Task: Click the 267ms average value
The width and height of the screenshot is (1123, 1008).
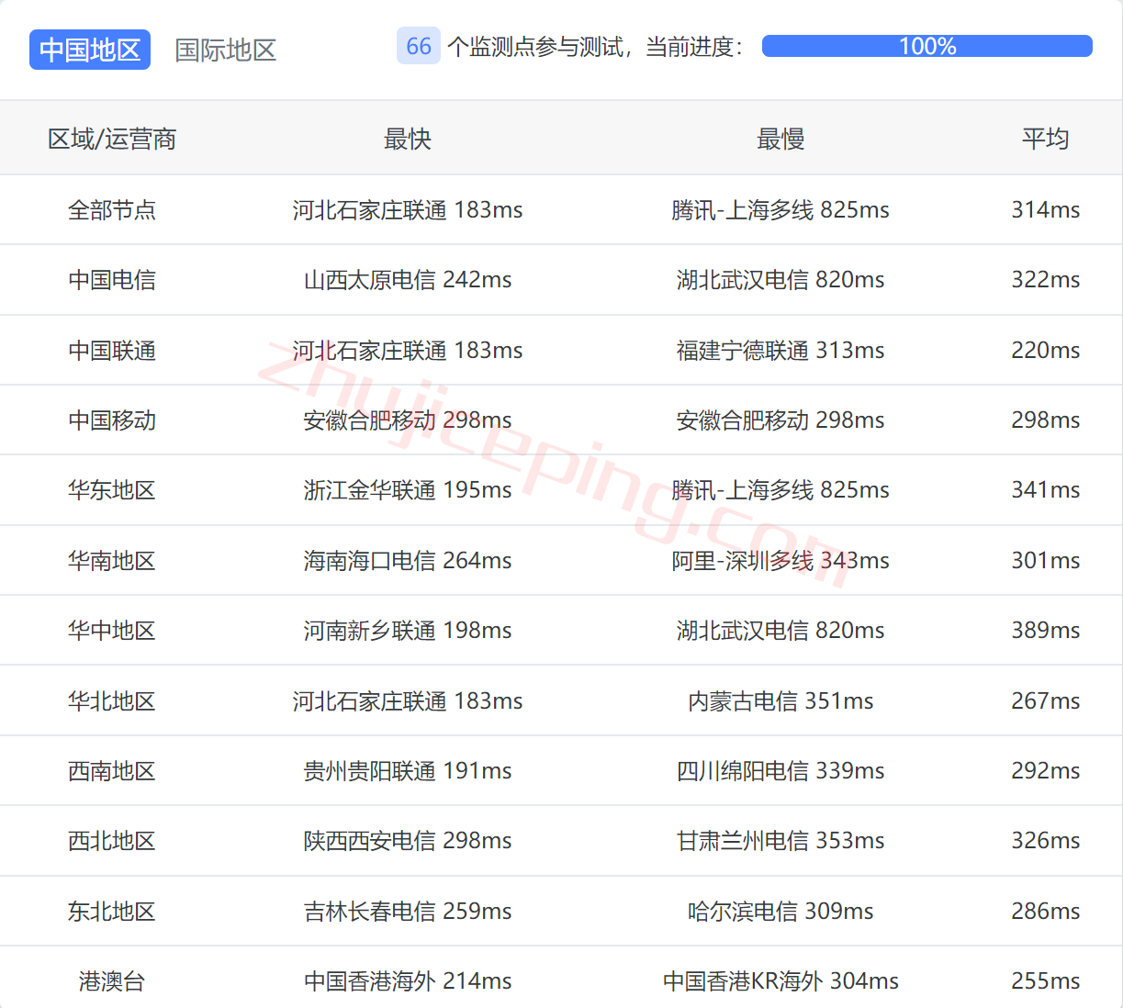Action: tap(1046, 700)
